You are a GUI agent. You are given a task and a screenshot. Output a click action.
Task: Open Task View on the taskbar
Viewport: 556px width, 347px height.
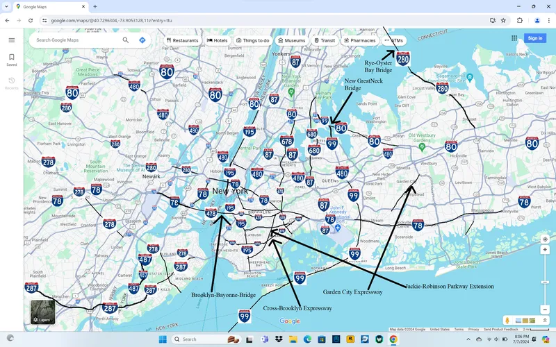pos(250,339)
